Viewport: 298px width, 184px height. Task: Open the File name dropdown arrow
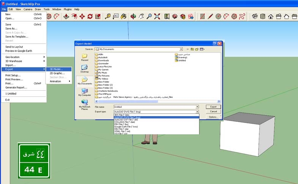point(197,107)
